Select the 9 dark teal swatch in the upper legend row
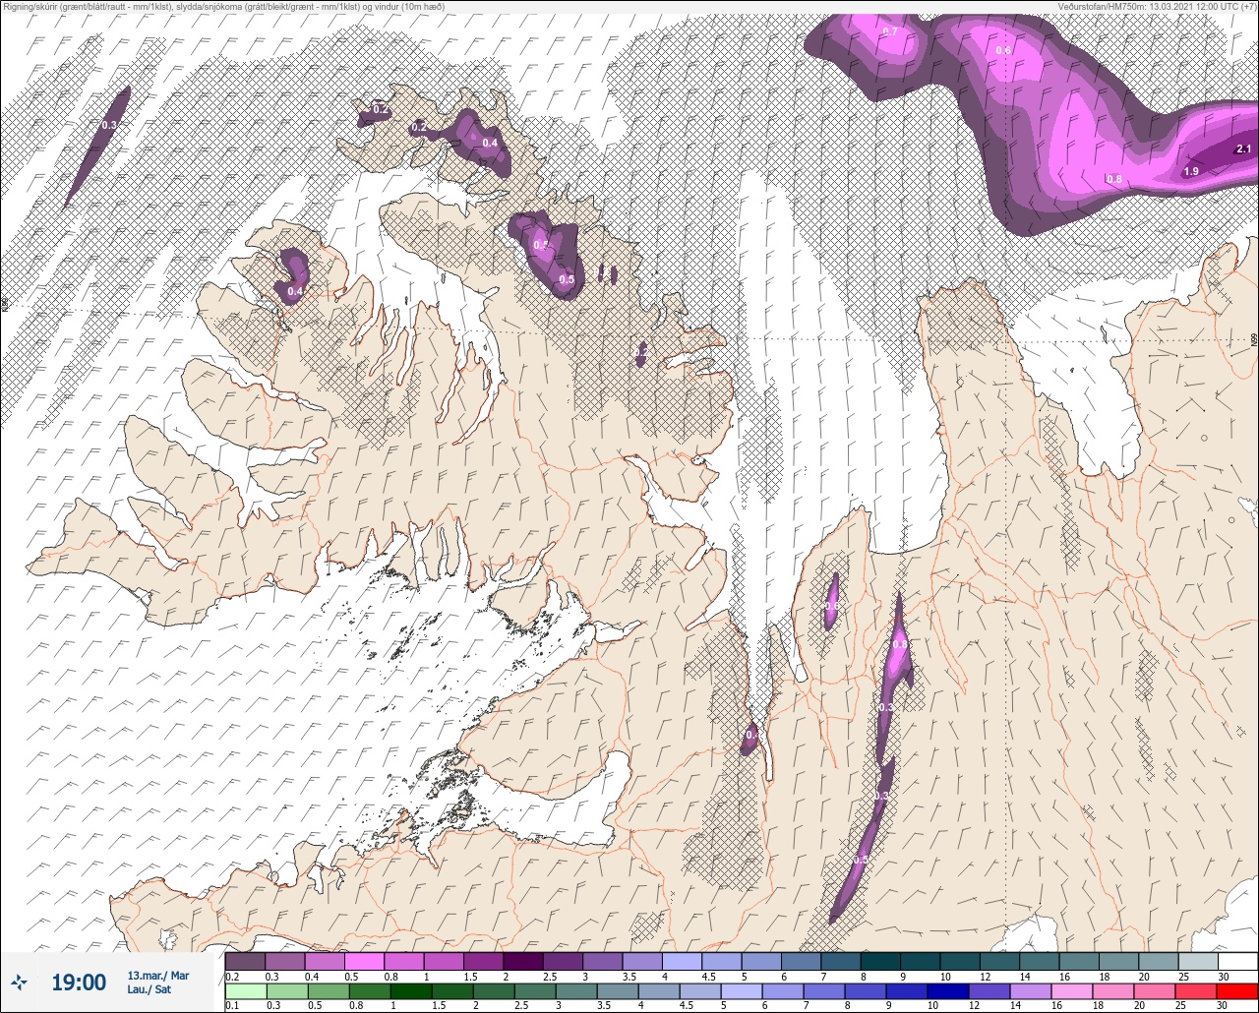 click(x=920, y=961)
